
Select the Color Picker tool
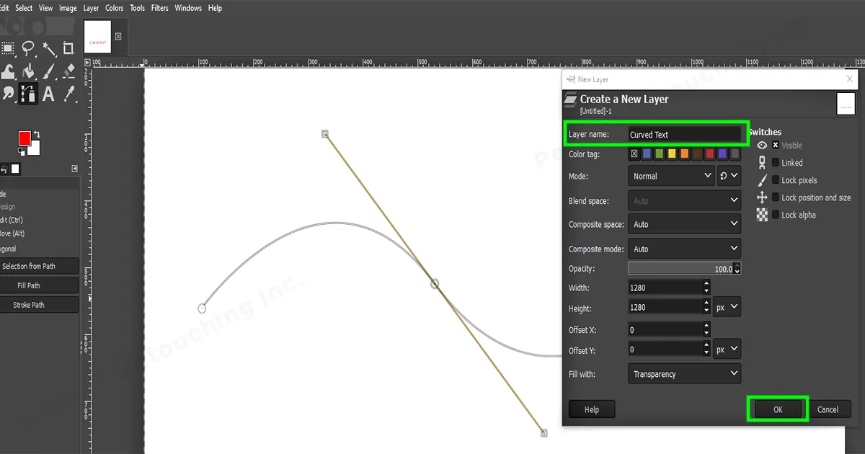point(68,94)
